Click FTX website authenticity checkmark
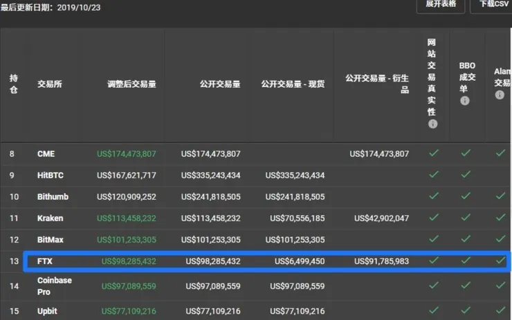The height and width of the screenshot is (320, 512). (434, 261)
